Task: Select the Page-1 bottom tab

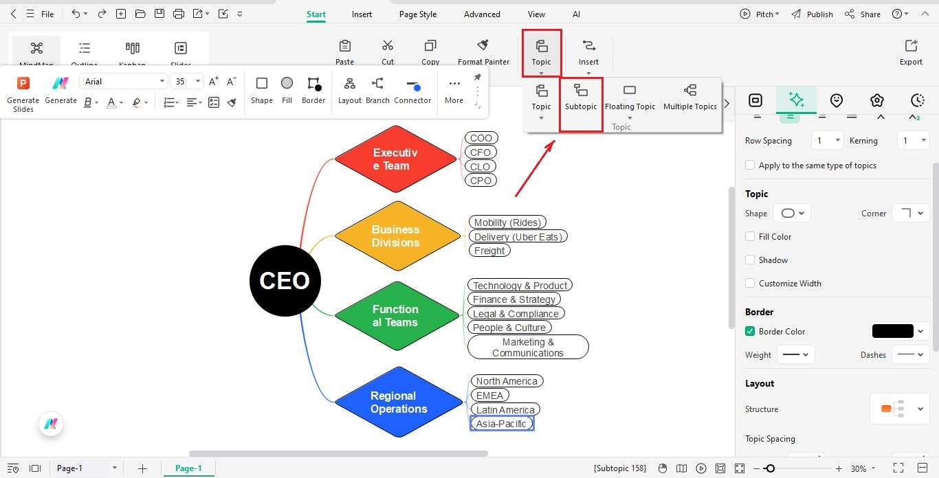Action: coord(188,468)
